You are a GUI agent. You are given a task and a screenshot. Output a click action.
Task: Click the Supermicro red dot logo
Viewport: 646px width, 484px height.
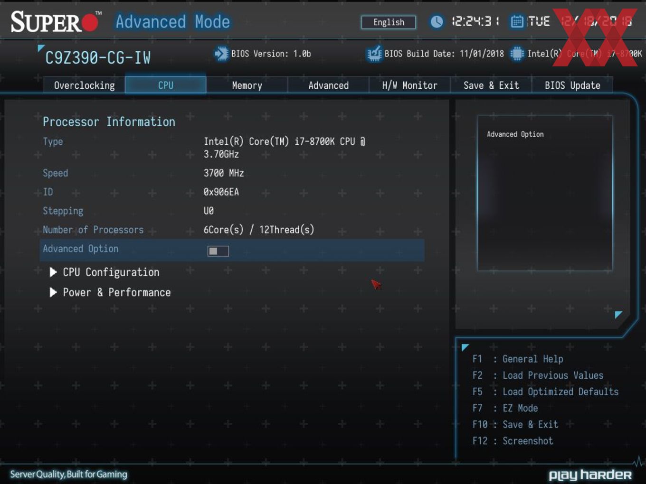tap(90, 23)
